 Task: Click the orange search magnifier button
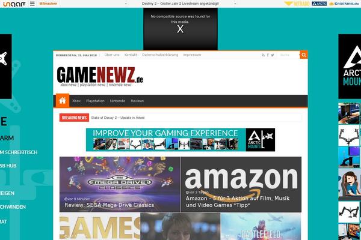tap(304, 55)
